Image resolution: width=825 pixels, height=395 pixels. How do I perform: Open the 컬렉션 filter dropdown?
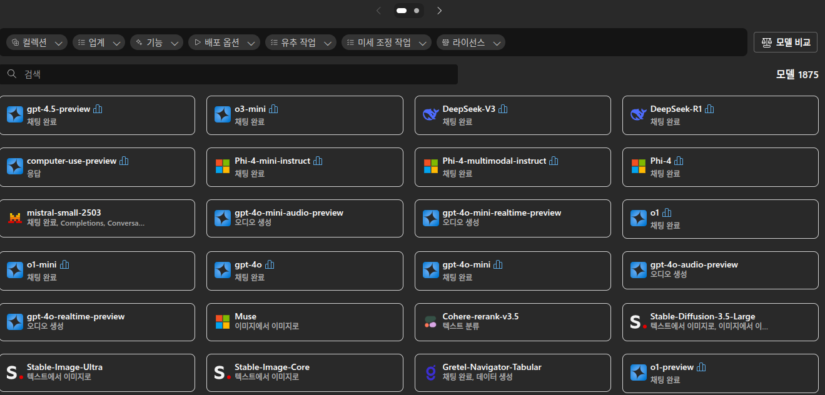click(x=37, y=42)
